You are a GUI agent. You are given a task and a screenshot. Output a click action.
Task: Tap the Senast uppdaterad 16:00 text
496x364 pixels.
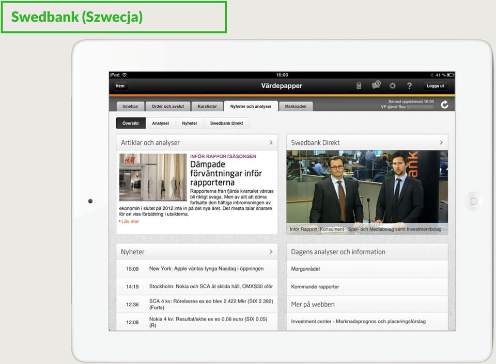[x=411, y=102]
